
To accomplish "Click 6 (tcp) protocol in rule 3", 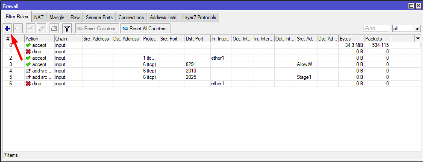I will [x=150, y=64].
